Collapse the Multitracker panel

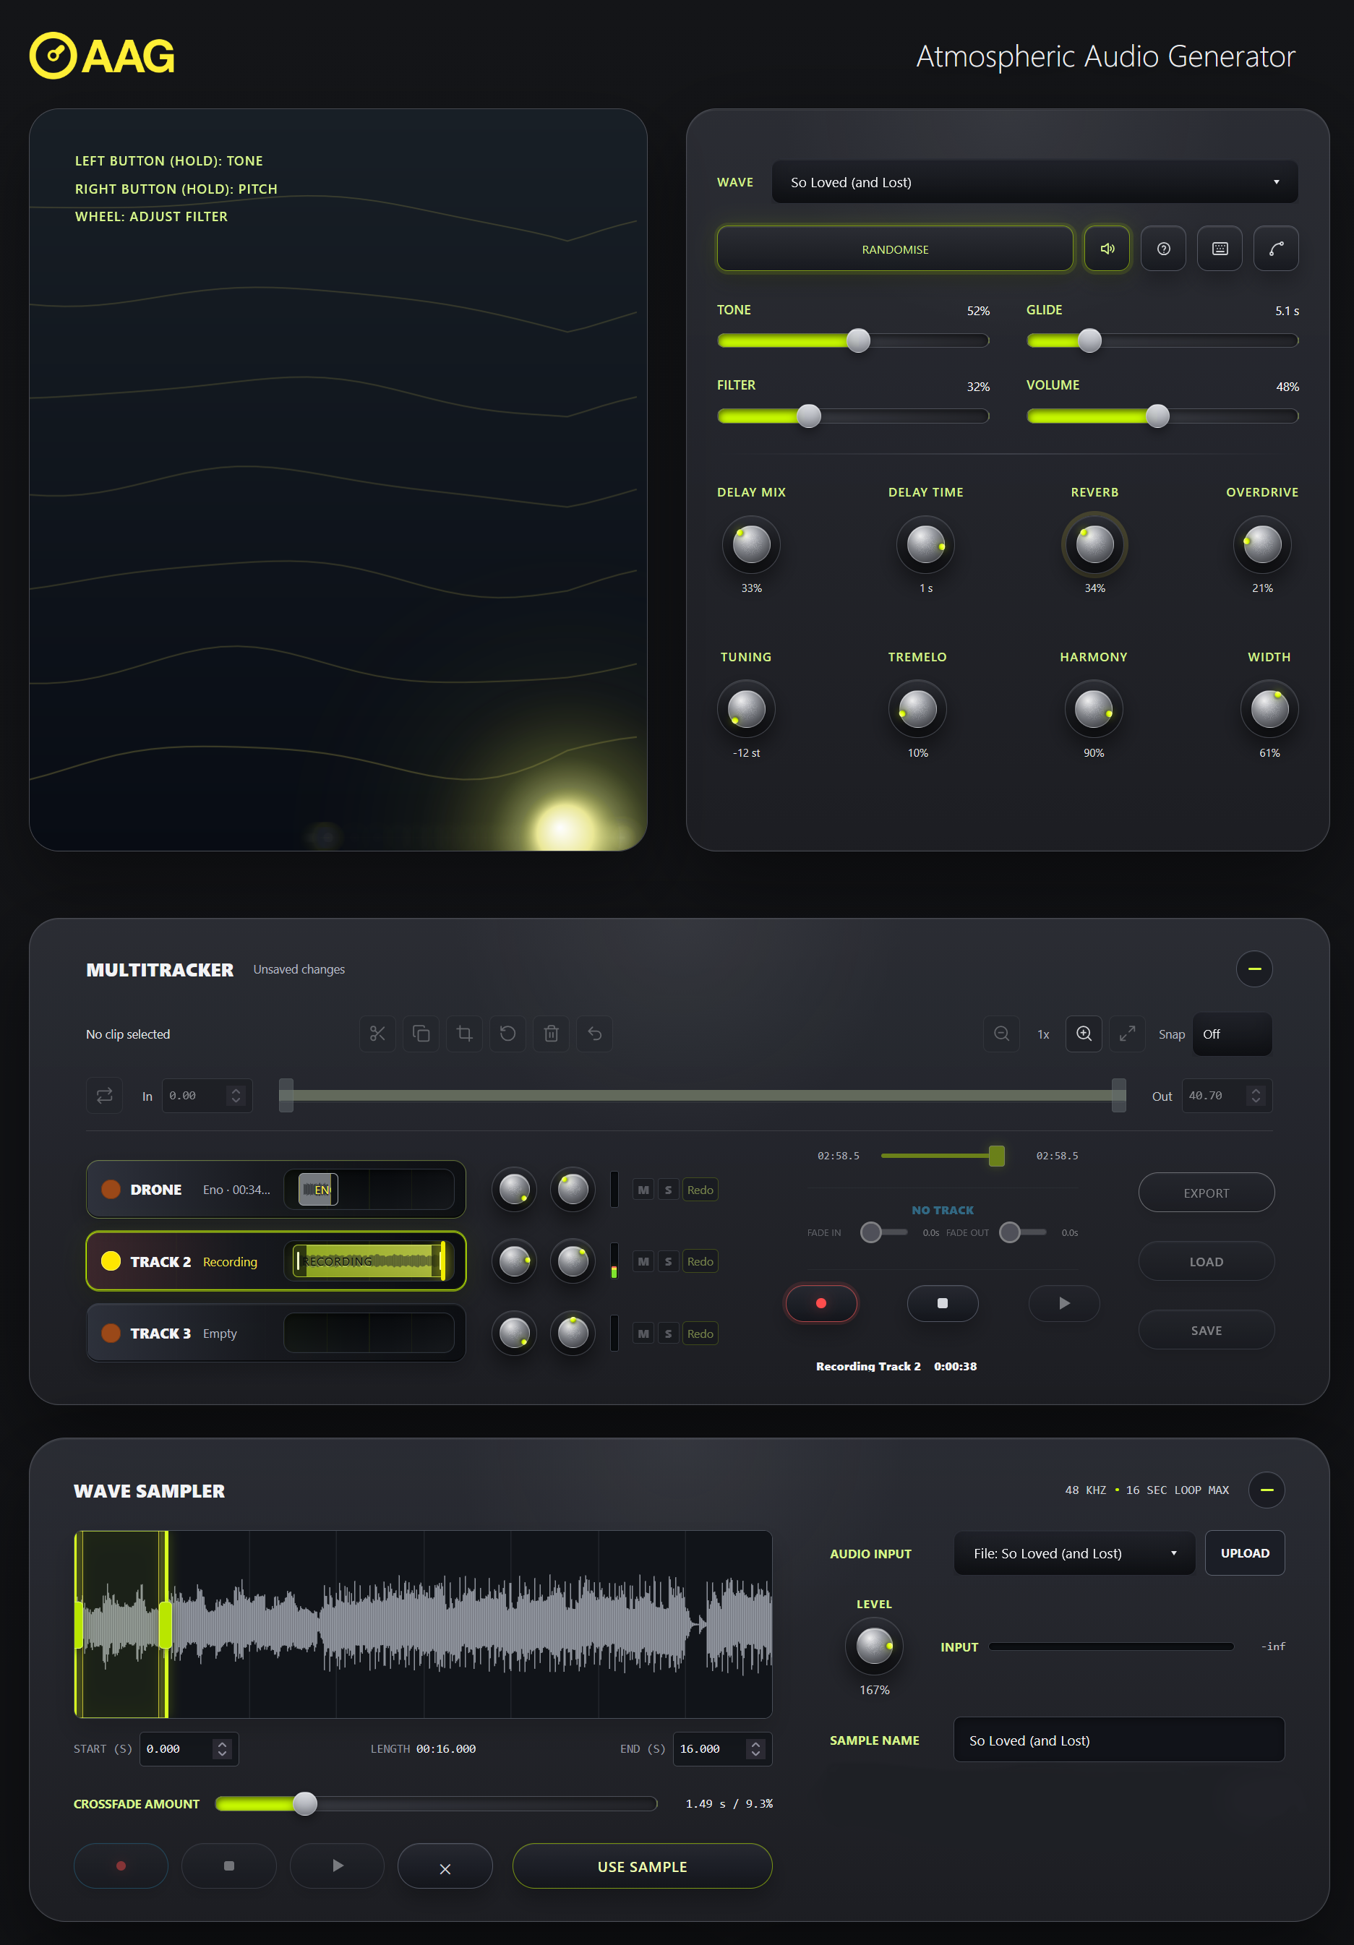[x=1254, y=969]
